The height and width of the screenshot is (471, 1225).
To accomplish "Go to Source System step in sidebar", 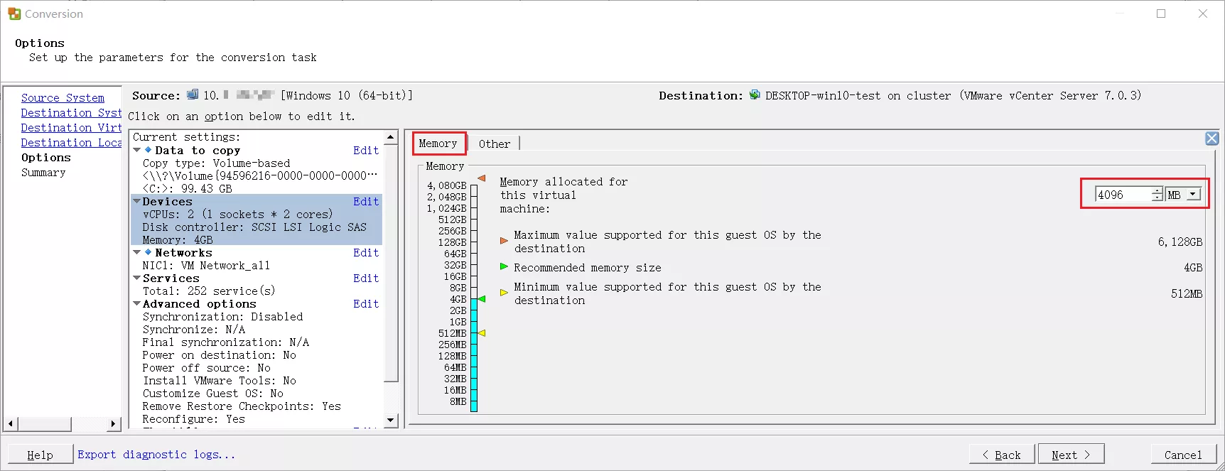I will (x=63, y=98).
